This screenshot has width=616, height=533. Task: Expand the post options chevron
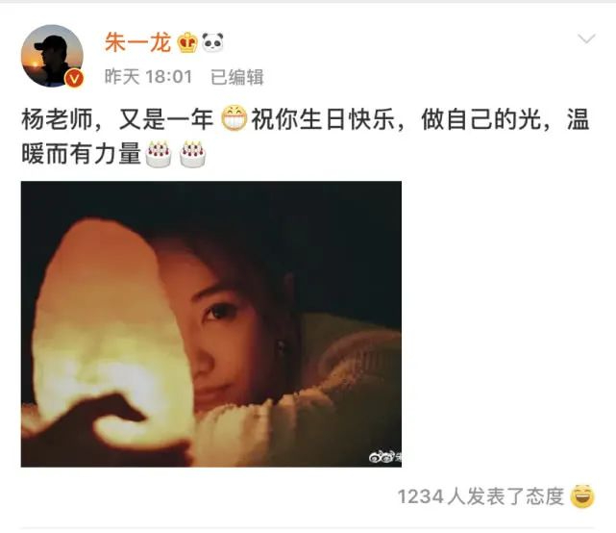[x=586, y=38]
